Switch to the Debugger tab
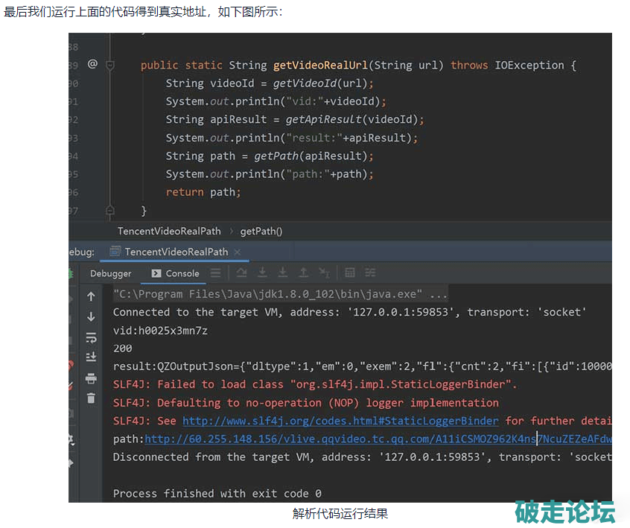 click(x=110, y=273)
